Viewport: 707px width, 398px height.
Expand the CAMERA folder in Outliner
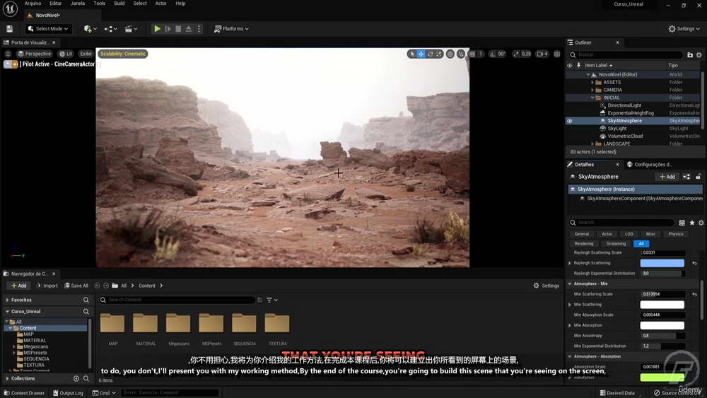(592, 90)
